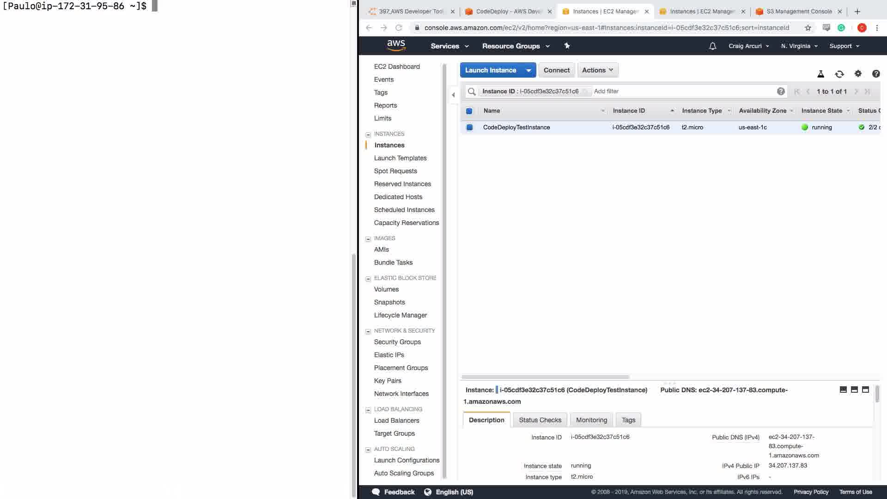Expand the Launch Instance dropdown arrow
This screenshot has height=499, width=887.
pos(528,70)
